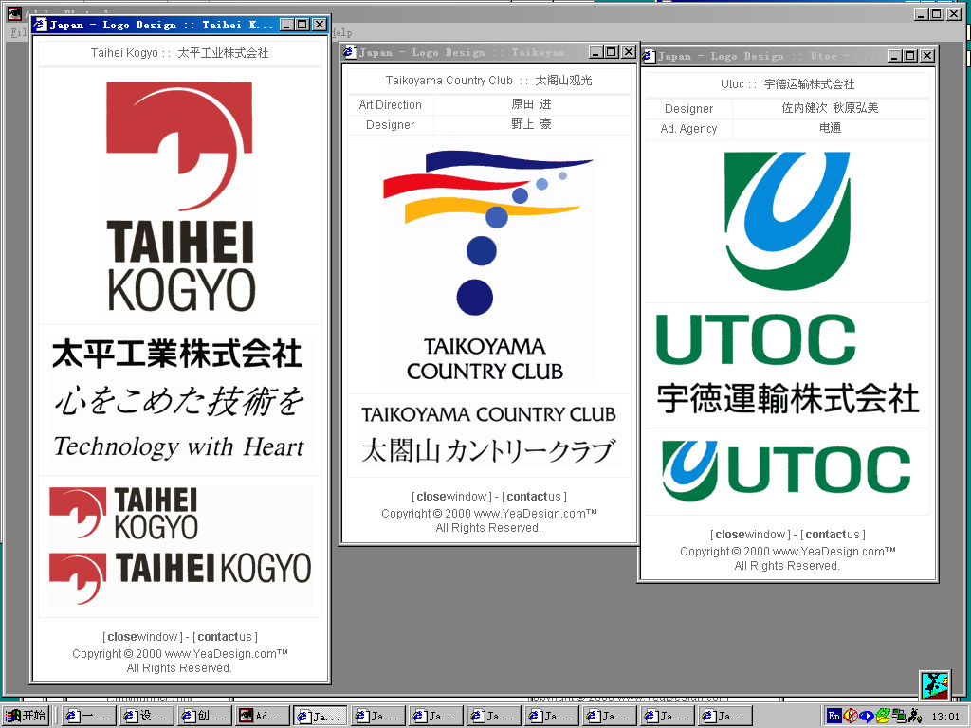The height and width of the screenshot is (728, 971).
Task: Click the 13:01 system clock
Action: tap(945, 717)
